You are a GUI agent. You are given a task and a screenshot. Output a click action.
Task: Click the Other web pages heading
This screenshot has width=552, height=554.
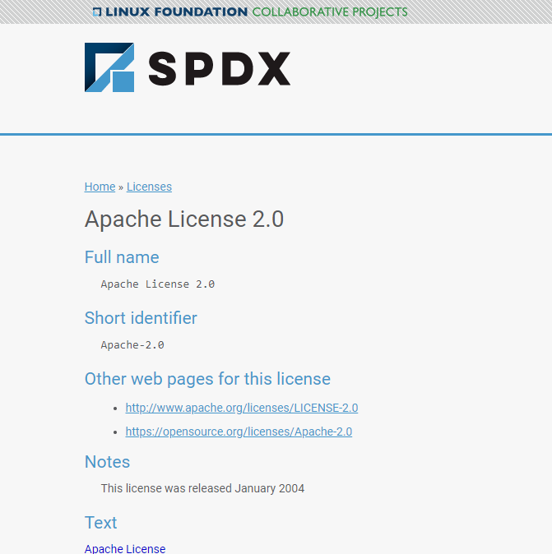(207, 379)
